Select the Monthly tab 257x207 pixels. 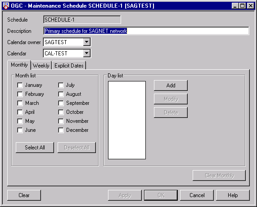click(x=19, y=65)
